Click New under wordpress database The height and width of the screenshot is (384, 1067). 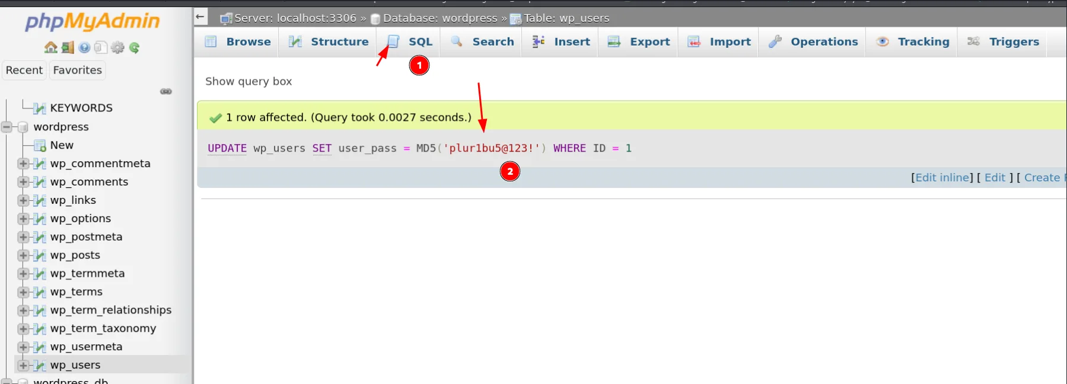tap(62, 145)
